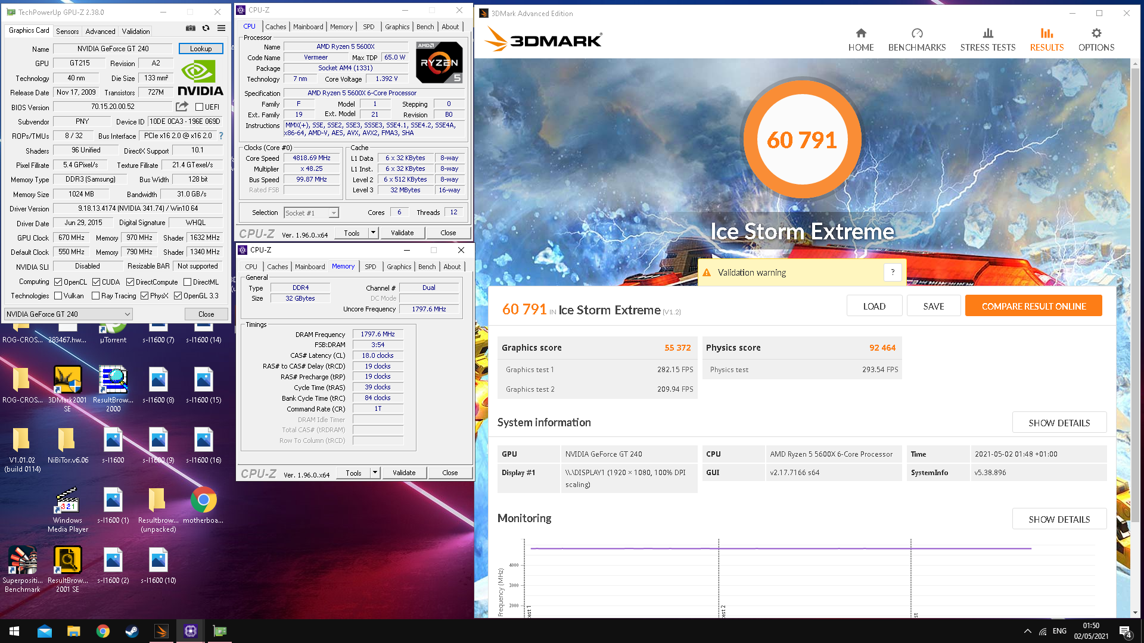Open the notification center icon

tap(1125, 632)
